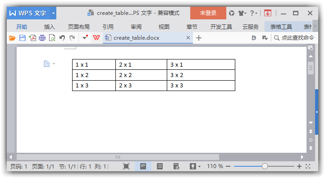Open the quick access toolbar dropdown arrow
The image size is (325, 178).
85,37
